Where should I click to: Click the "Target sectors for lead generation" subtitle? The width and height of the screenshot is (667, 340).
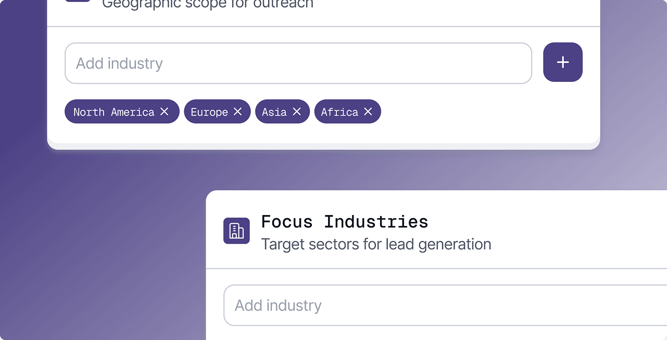click(x=376, y=244)
